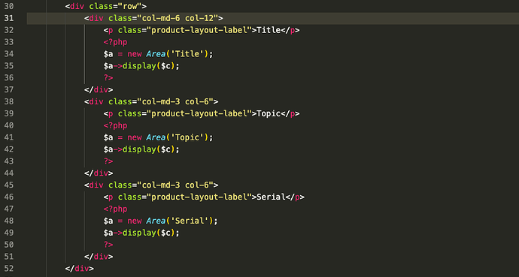Image resolution: width=519 pixels, height=277 pixels.
Task: Click "col-md-3 col-6" on line 38
Action: (x=175, y=101)
